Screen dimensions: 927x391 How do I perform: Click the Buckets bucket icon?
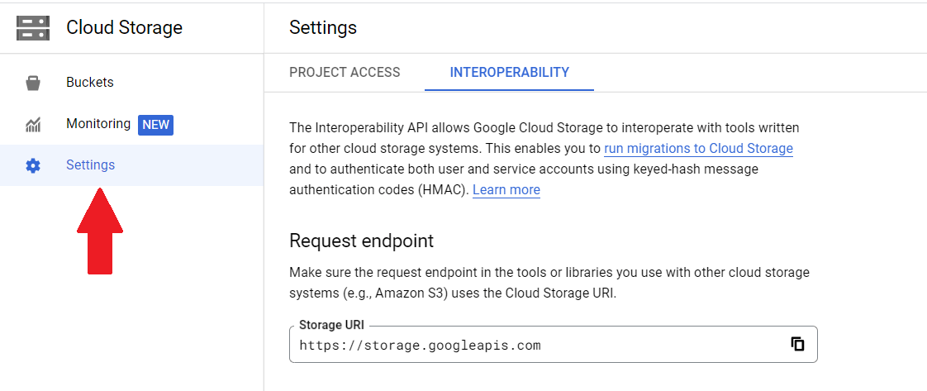tap(33, 83)
